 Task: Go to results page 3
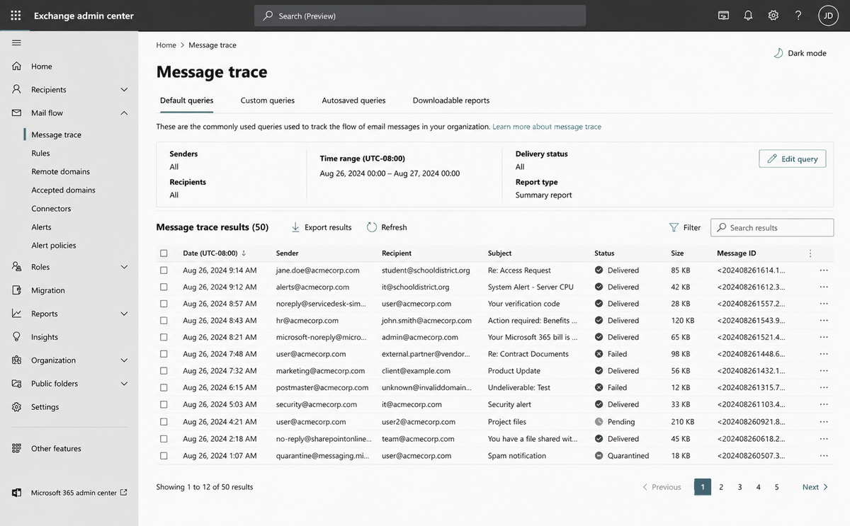(739, 487)
